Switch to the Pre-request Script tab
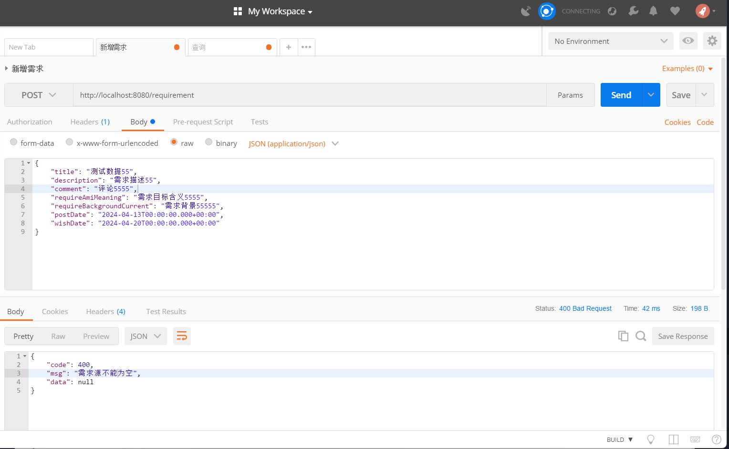The image size is (729, 449). click(203, 122)
